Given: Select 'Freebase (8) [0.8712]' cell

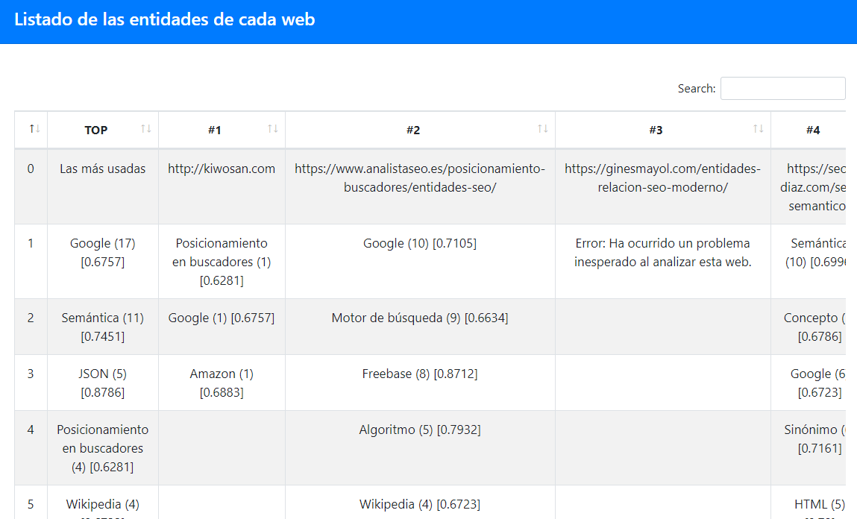Looking at the screenshot, I should click(x=420, y=383).
